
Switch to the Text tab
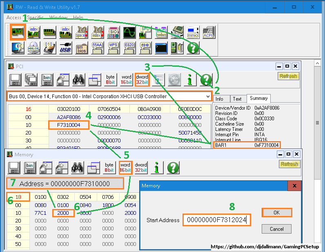(x=237, y=99)
